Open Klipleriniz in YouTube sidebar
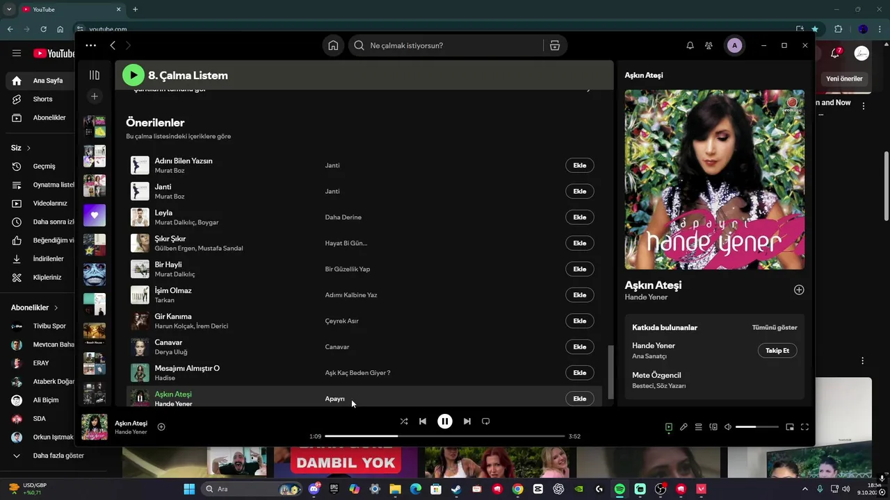 click(x=38, y=278)
